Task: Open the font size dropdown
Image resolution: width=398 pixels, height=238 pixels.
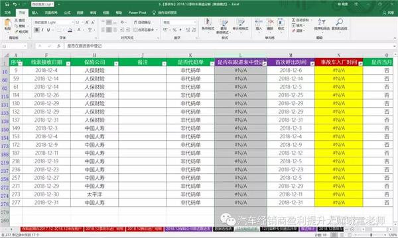Action: point(82,22)
